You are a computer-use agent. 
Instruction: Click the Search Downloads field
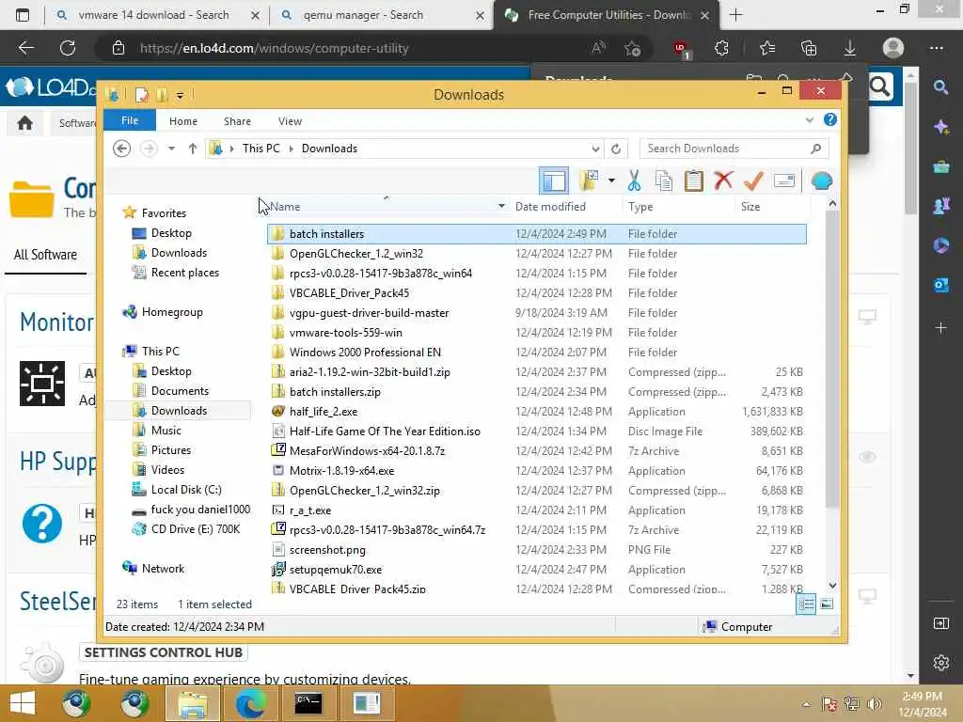pyautogui.click(x=734, y=149)
